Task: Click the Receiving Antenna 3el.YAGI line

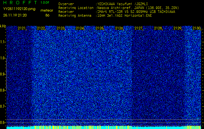Action: 105,16
